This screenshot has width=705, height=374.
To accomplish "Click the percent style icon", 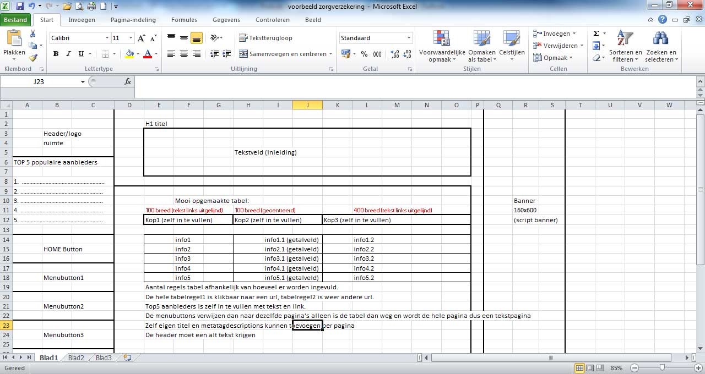I will click(x=364, y=54).
